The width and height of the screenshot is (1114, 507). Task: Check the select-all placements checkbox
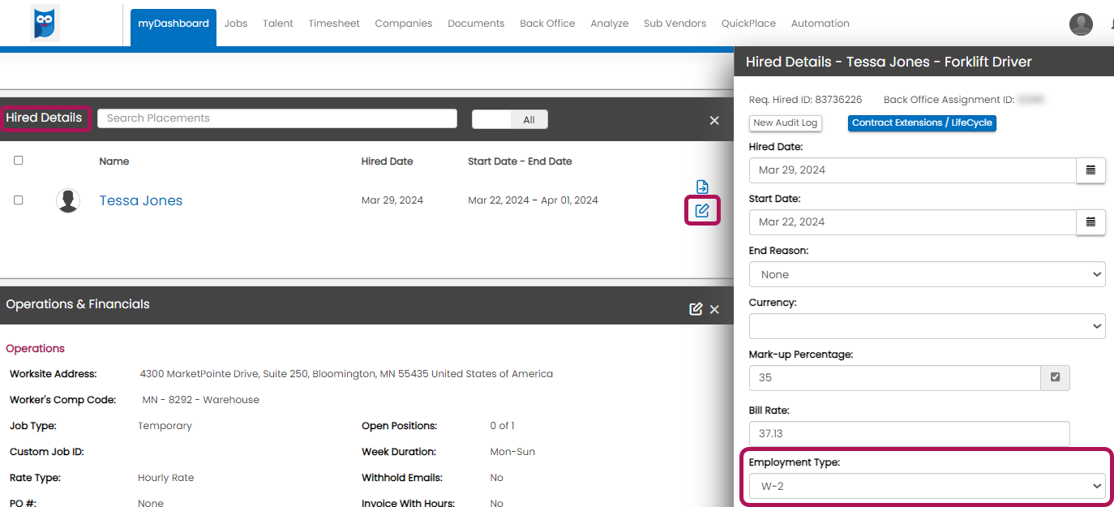(x=19, y=161)
